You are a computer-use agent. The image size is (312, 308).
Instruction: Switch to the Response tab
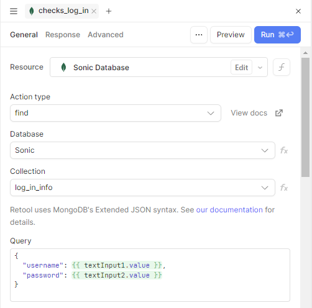pyautogui.click(x=63, y=35)
